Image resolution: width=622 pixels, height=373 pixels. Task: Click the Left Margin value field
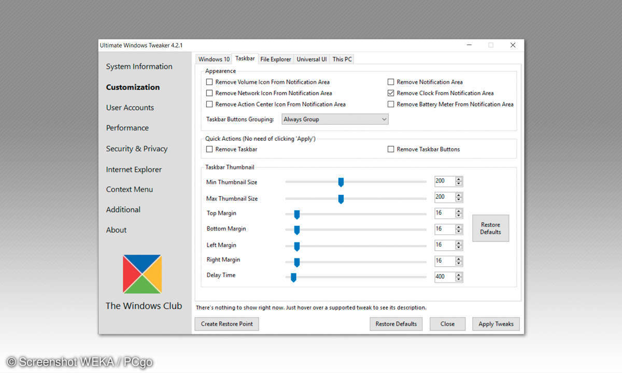[x=445, y=245]
